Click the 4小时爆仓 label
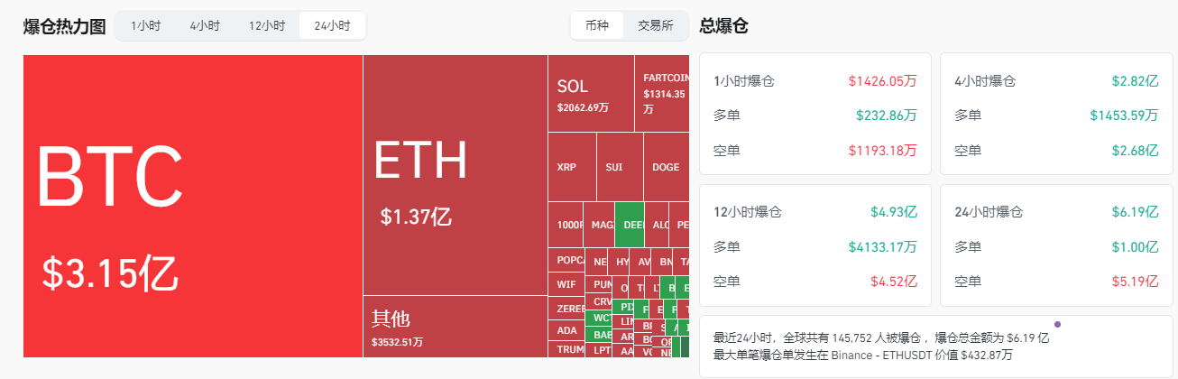Screen dimensions: 1178x379 click(x=985, y=80)
